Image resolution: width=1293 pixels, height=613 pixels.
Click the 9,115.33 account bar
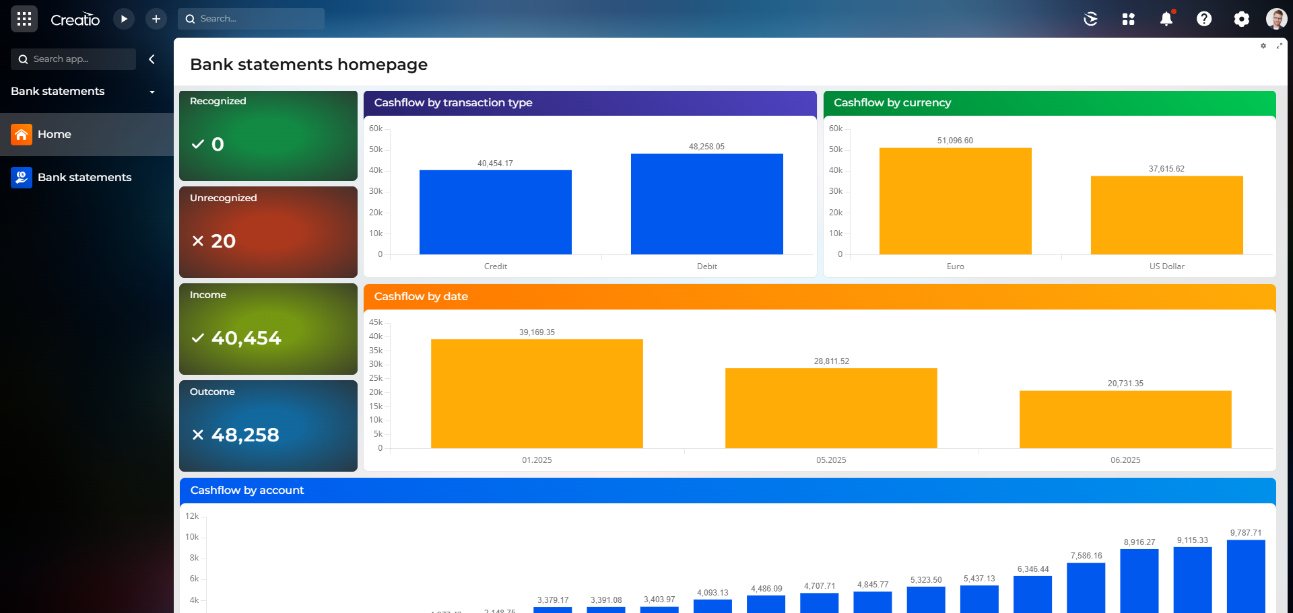click(1193, 580)
